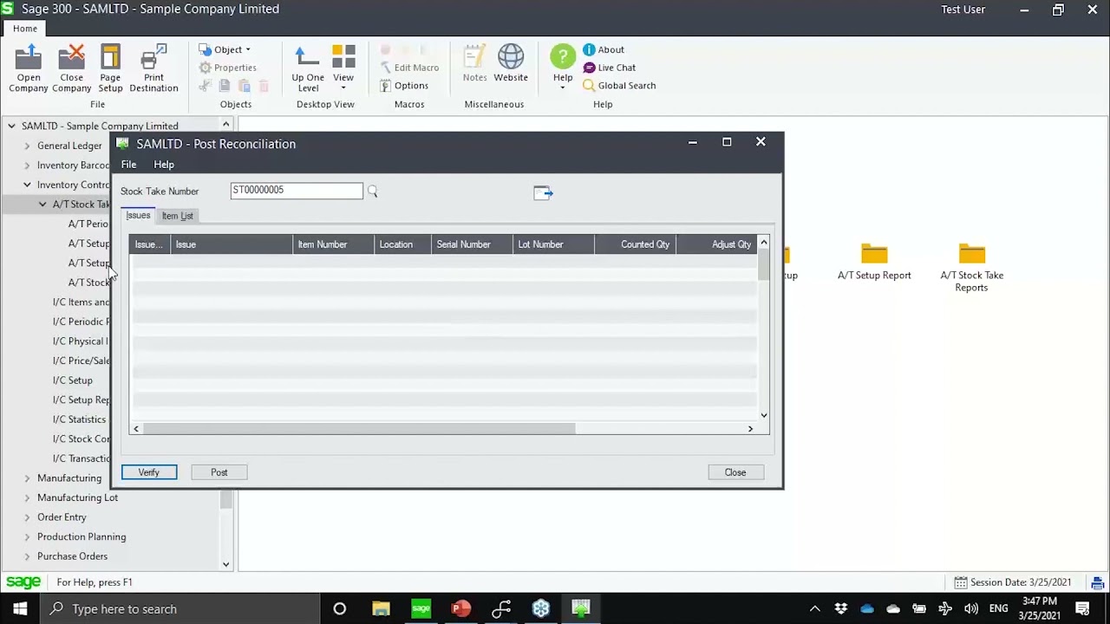
Task: Click the Item Number column header
Action: 334,244
